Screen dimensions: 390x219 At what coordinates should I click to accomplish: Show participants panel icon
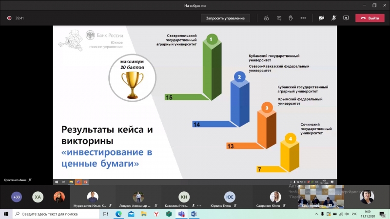tap(266, 18)
